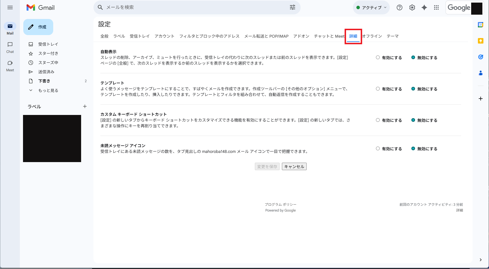The height and width of the screenshot is (269, 489).
Task: Enable 自動表示 with 有効にする
Action: (x=378, y=57)
